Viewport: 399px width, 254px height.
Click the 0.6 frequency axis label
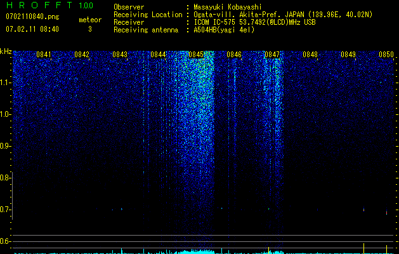[x=4, y=241]
